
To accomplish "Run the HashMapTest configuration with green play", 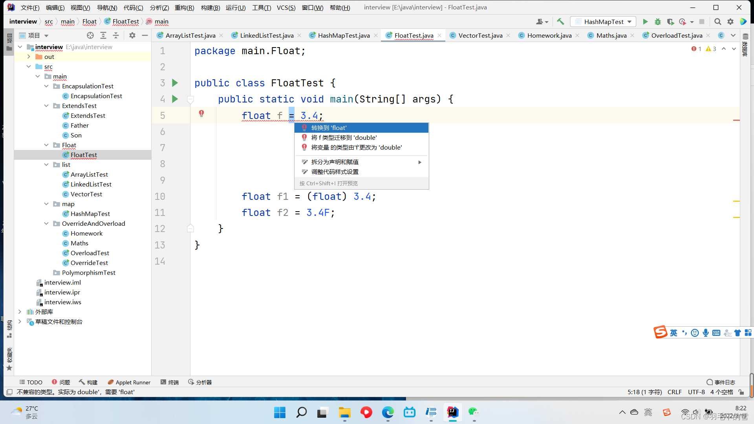I will (x=645, y=22).
